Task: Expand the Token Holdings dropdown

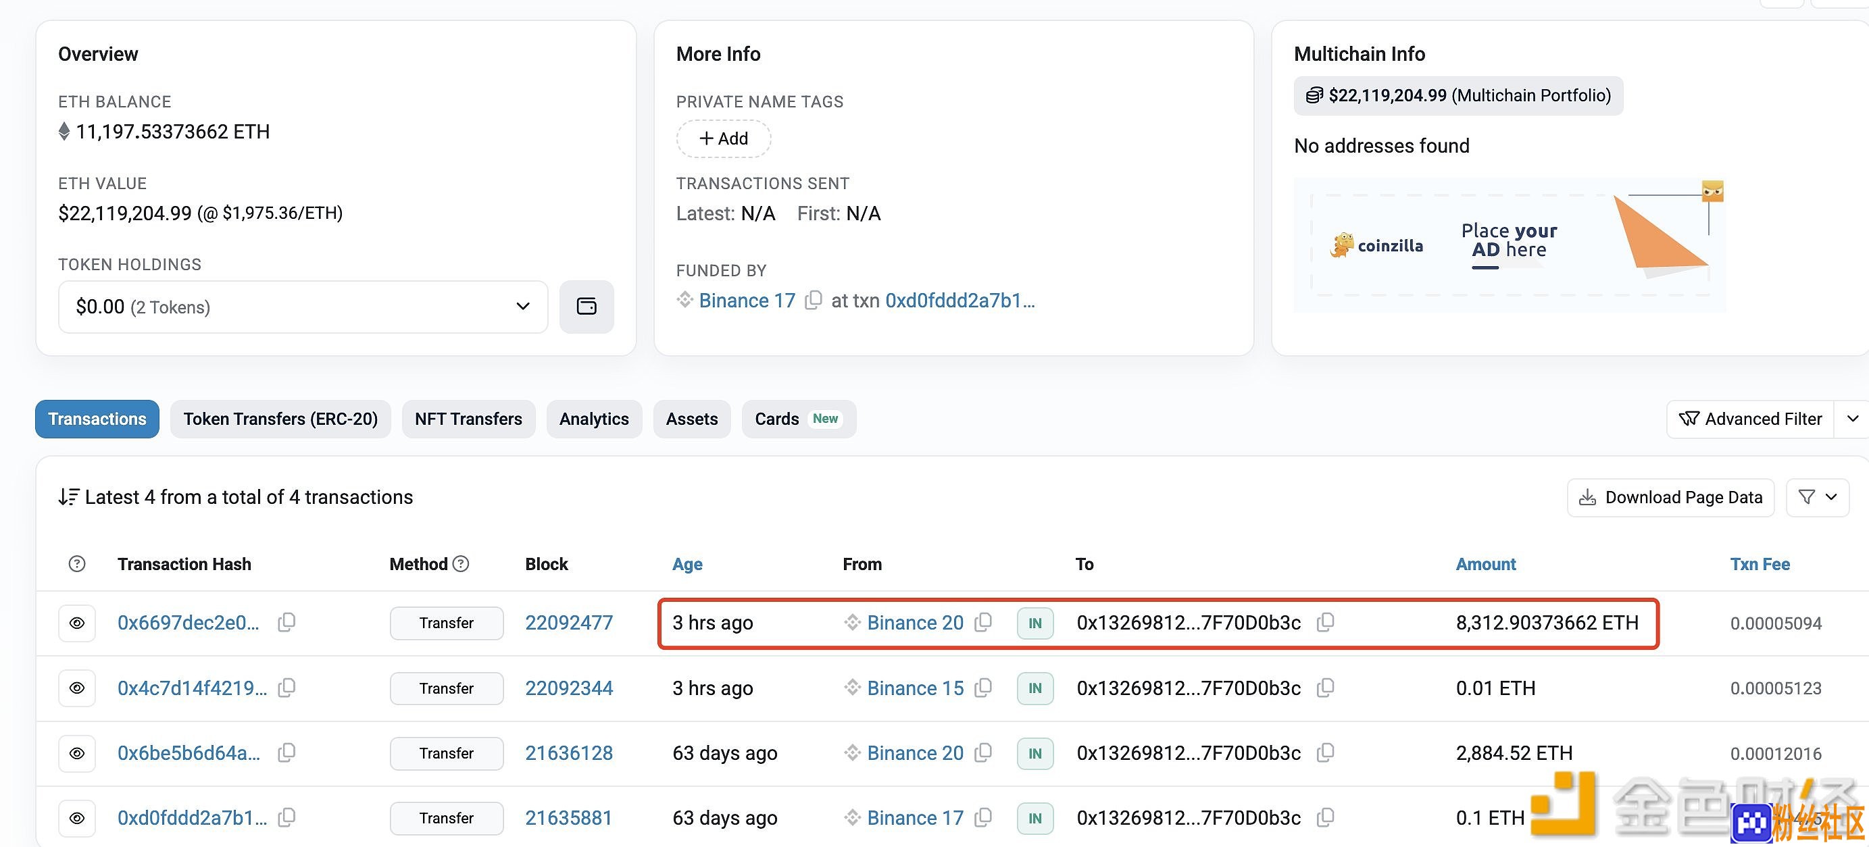Action: point(303,307)
